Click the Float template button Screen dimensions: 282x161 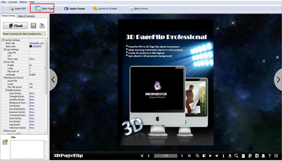pos(16,25)
